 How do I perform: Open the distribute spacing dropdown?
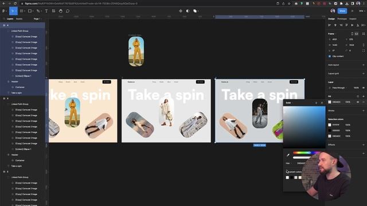(x=364, y=25)
